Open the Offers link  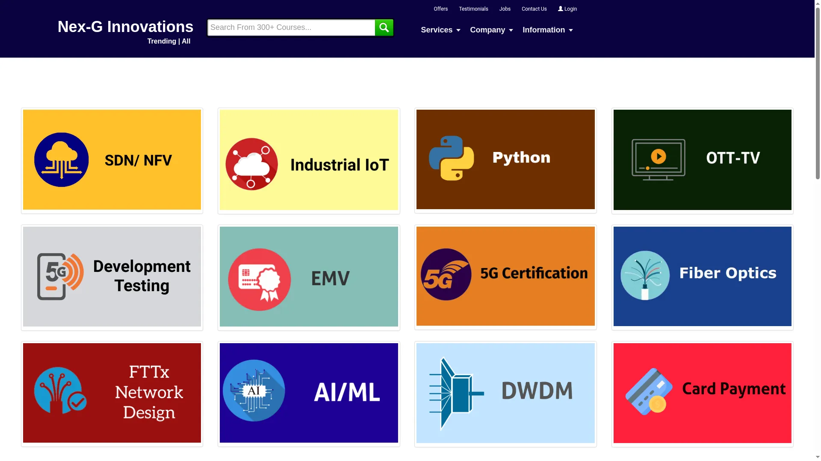click(x=440, y=9)
